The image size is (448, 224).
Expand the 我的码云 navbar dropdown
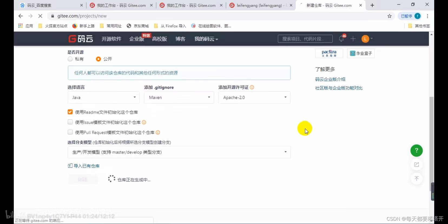click(x=206, y=39)
